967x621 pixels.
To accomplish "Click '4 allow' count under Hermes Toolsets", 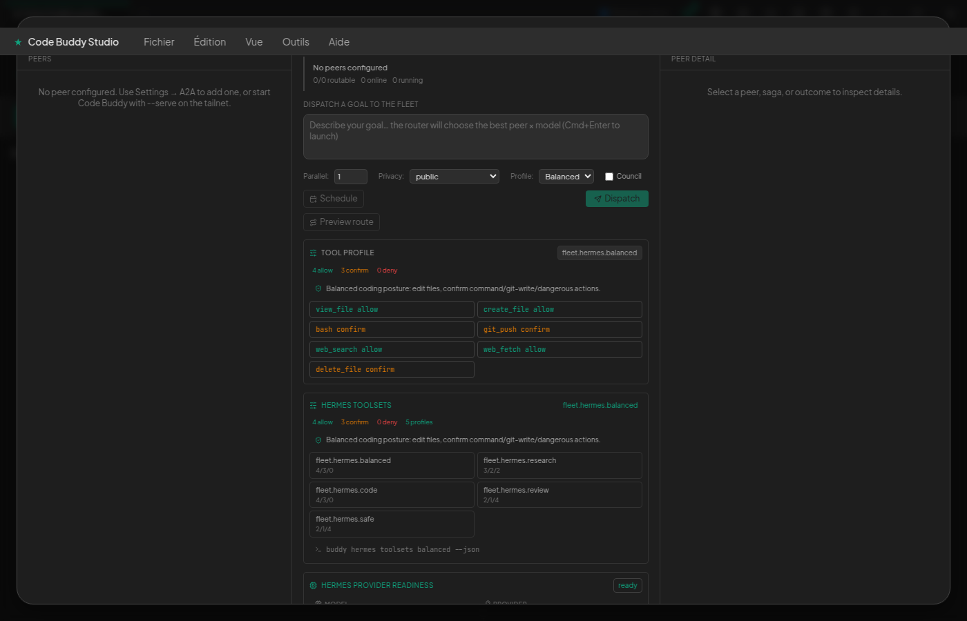I will pyautogui.click(x=323, y=422).
